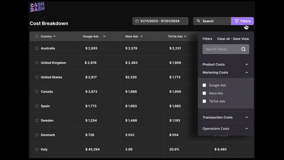The width and height of the screenshot is (284, 160).
Task: Click the $ 2,855 Google Ads value
Action: [x=91, y=48]
